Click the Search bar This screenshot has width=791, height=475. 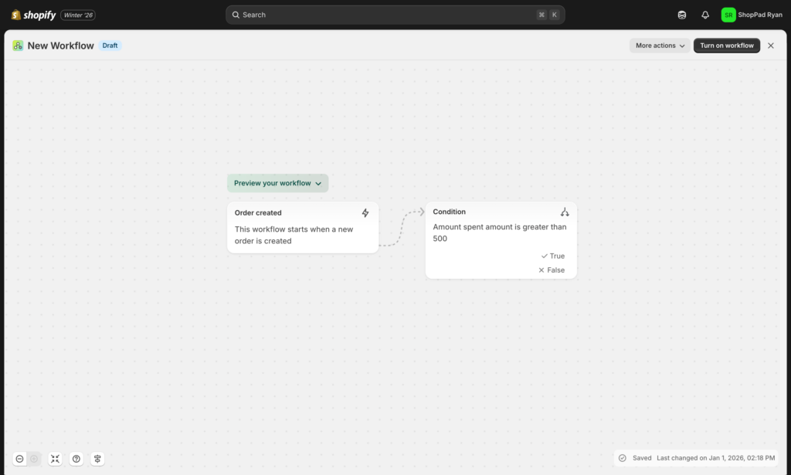point(395,14)
